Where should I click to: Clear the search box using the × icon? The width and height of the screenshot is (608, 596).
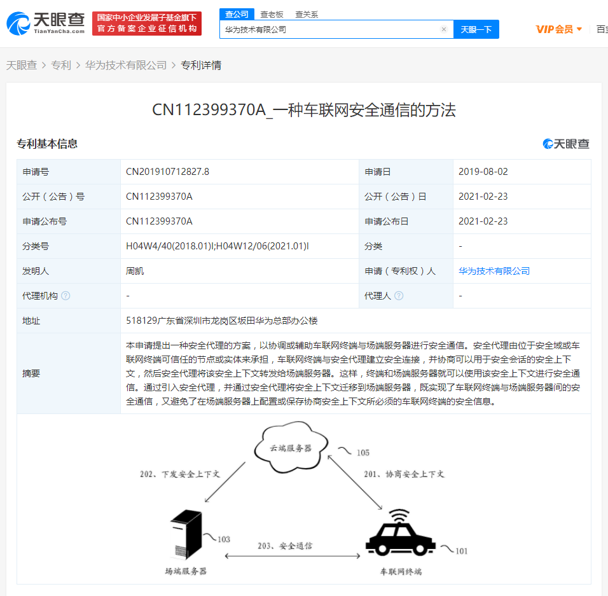(x=444, y=29)
